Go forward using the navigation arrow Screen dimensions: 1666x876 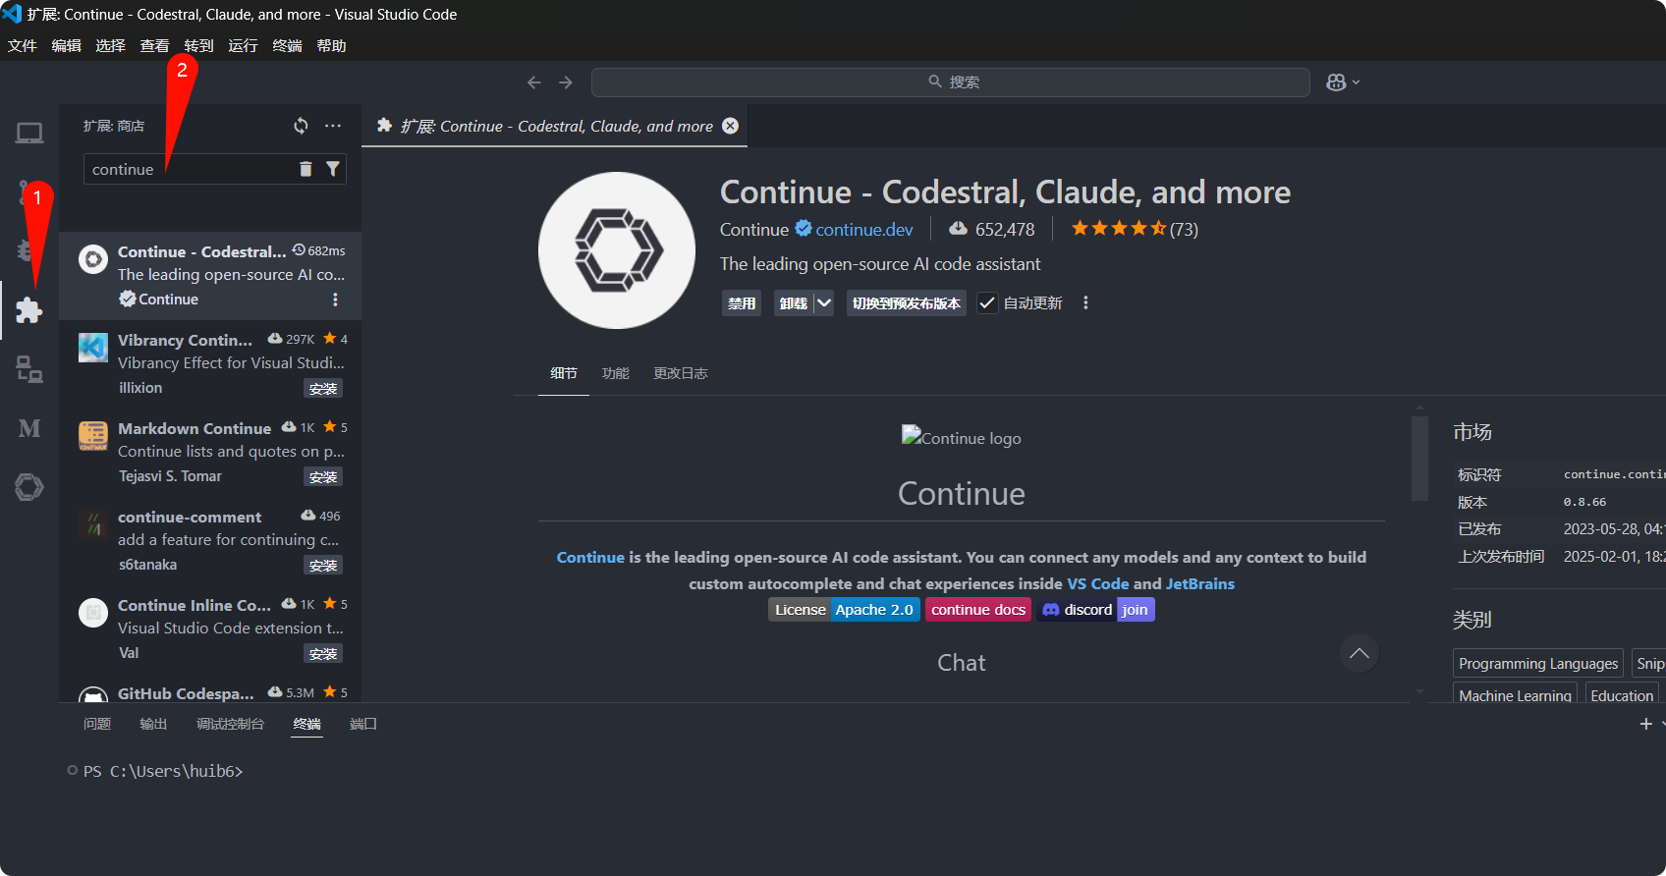point(566,82)
